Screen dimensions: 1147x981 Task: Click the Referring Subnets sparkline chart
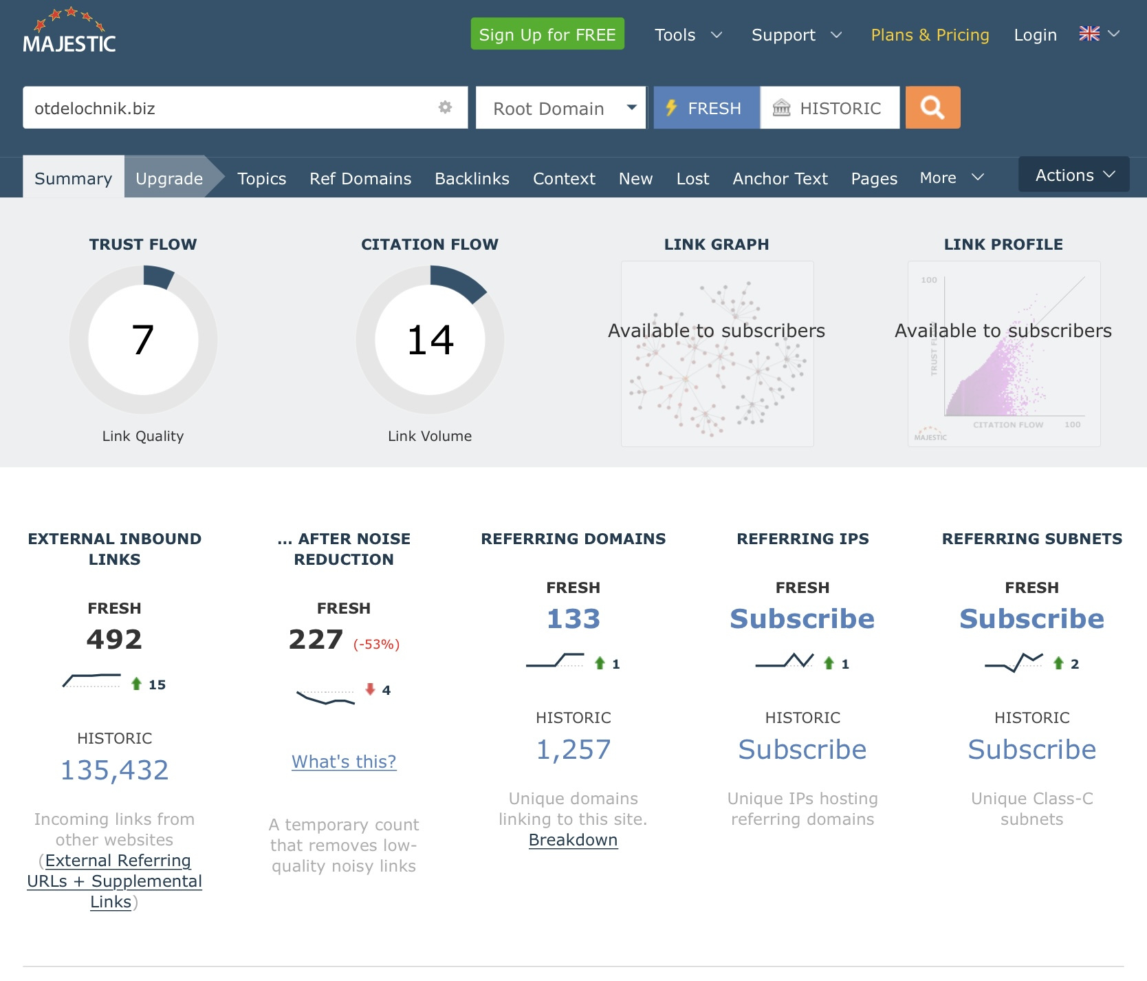coord(1014,662)
